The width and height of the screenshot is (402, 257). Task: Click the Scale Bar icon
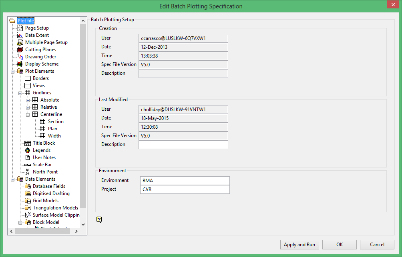coord(28,165)
